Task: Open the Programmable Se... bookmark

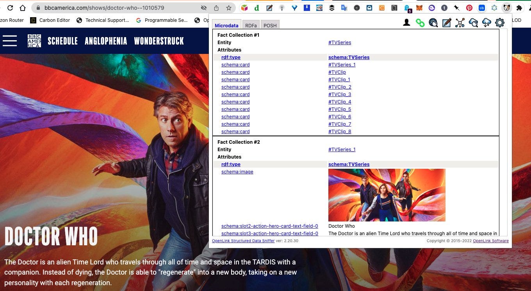Action: coord(162,20)
